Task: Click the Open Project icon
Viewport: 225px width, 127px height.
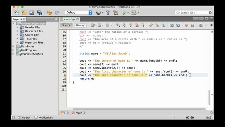Action: pos(32,13)
